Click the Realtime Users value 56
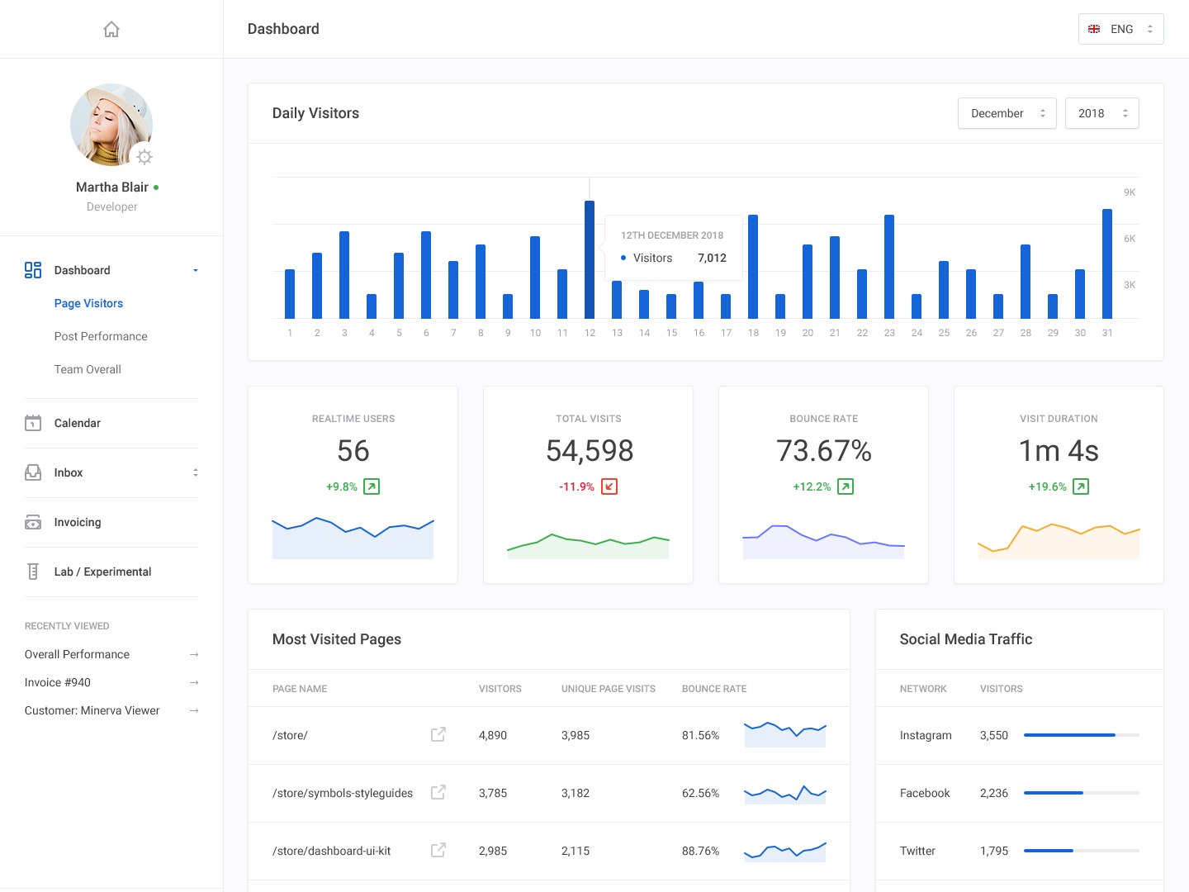1189x892 pixels. pos(353,451)
